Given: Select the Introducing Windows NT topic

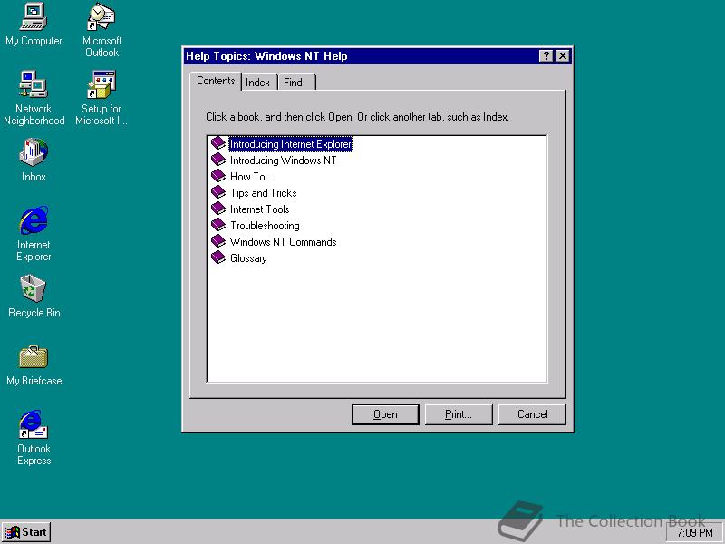Looking at the screenshot, I should (283, 160).
